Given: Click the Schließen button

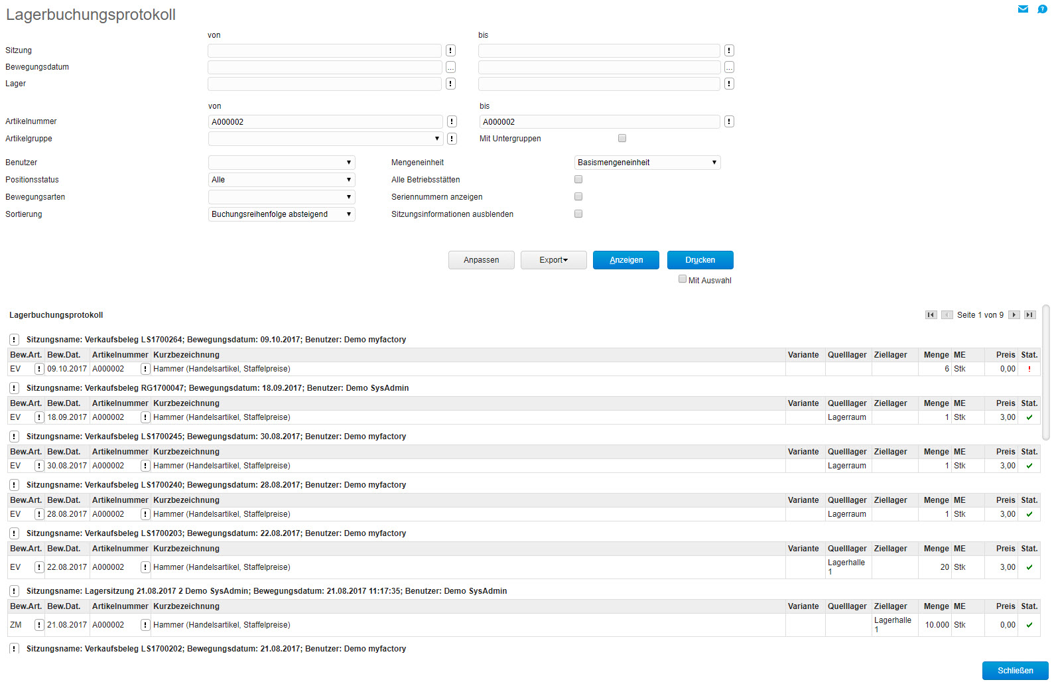Looking at the screenshot, I should tap(1016, 671).
